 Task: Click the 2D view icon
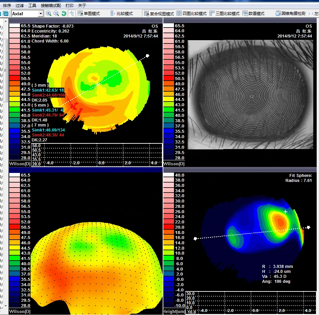pos(6,13)
